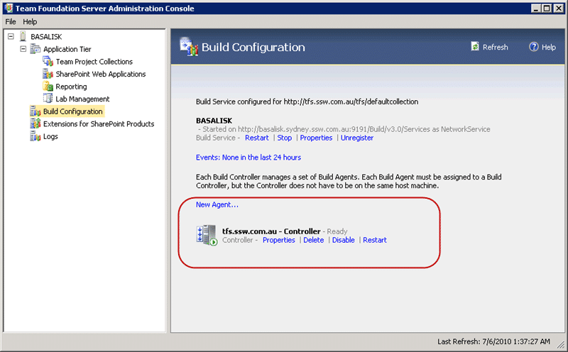Image resolution: width=568 pixels, height=352 pixels.
Task: Open Events: None in the last 24 hours
Action: tap(248, 157)
